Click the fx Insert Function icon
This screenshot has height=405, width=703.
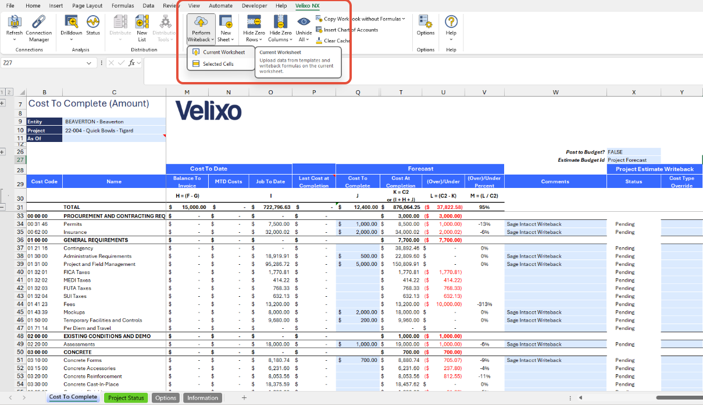[x=132, y=63]
